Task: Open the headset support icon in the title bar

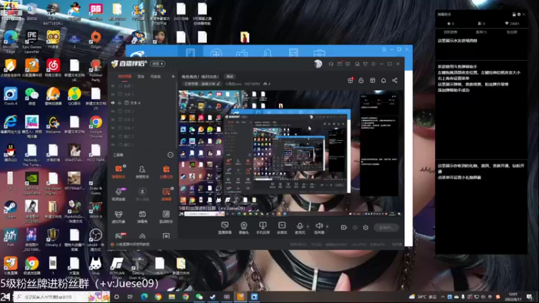Action: tap(331, 64)
